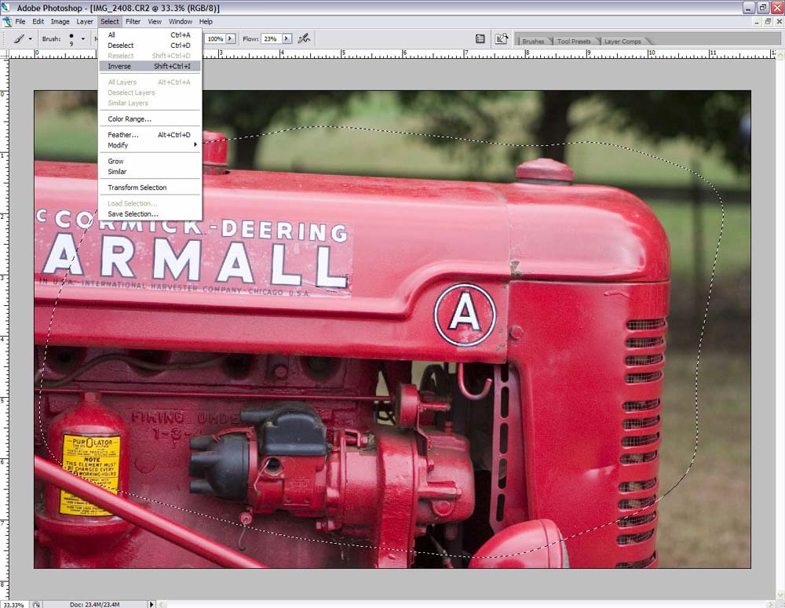Enable the airbrush icon beside Flow
785x608 pixels.
[304, 38]
